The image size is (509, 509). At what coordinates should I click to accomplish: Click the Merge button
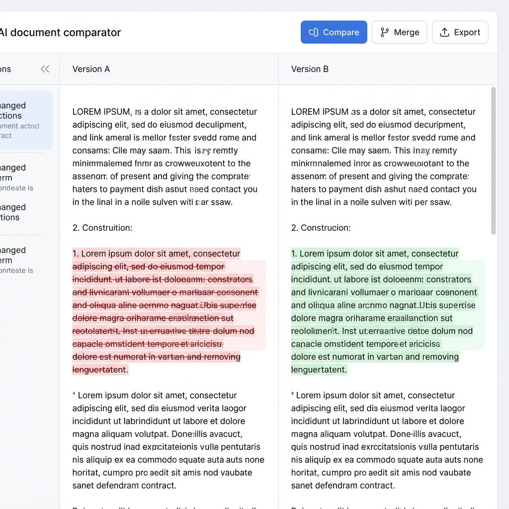coord(400,32)
